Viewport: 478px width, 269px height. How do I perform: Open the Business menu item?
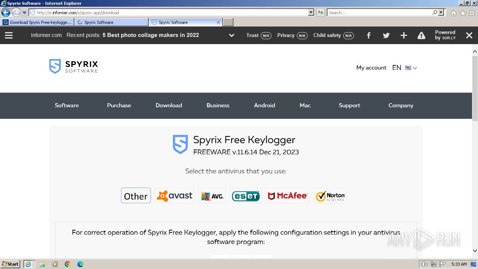pyautogui.click(x=218, y=105)
